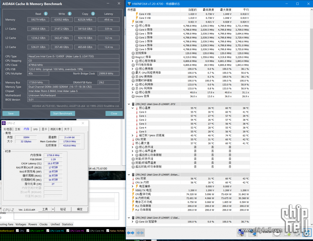Toggle the CPU Core #2 checkbox
Image resolution: width=313 pixels, height=241 pixels.
(48, 230)
